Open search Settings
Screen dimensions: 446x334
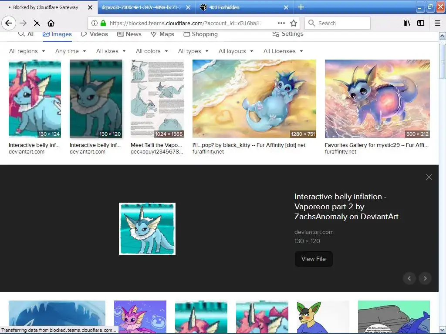tap(288, 34)
